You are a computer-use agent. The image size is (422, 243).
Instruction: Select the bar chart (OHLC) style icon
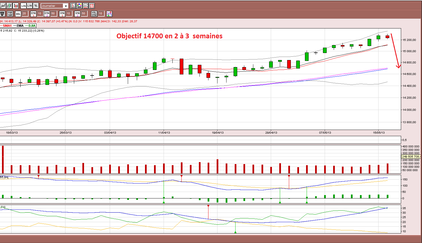tap(9, 6)
